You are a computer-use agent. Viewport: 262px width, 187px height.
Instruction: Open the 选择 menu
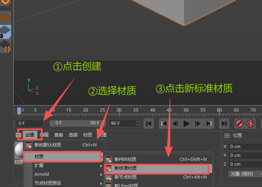(x=73, y=135)
